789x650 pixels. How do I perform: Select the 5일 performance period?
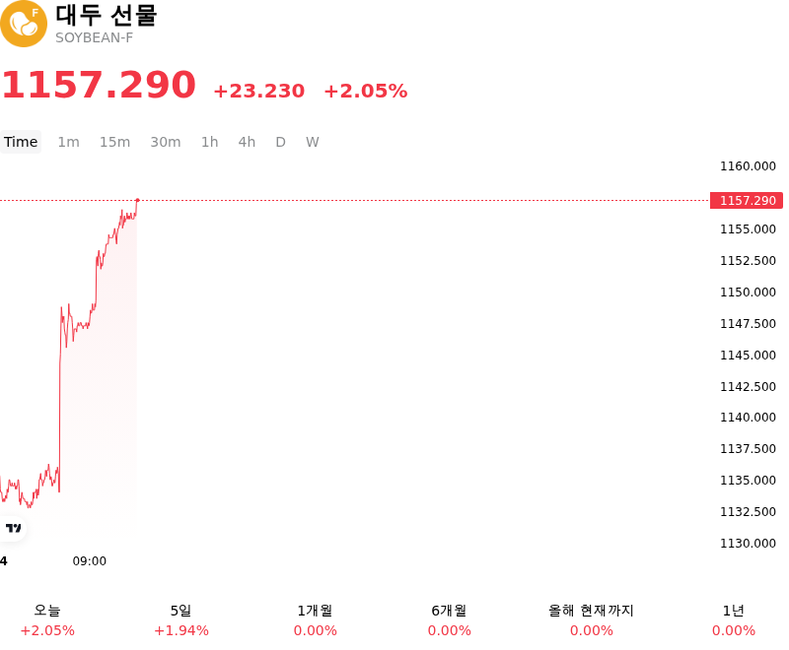click(x=181, y=620)
